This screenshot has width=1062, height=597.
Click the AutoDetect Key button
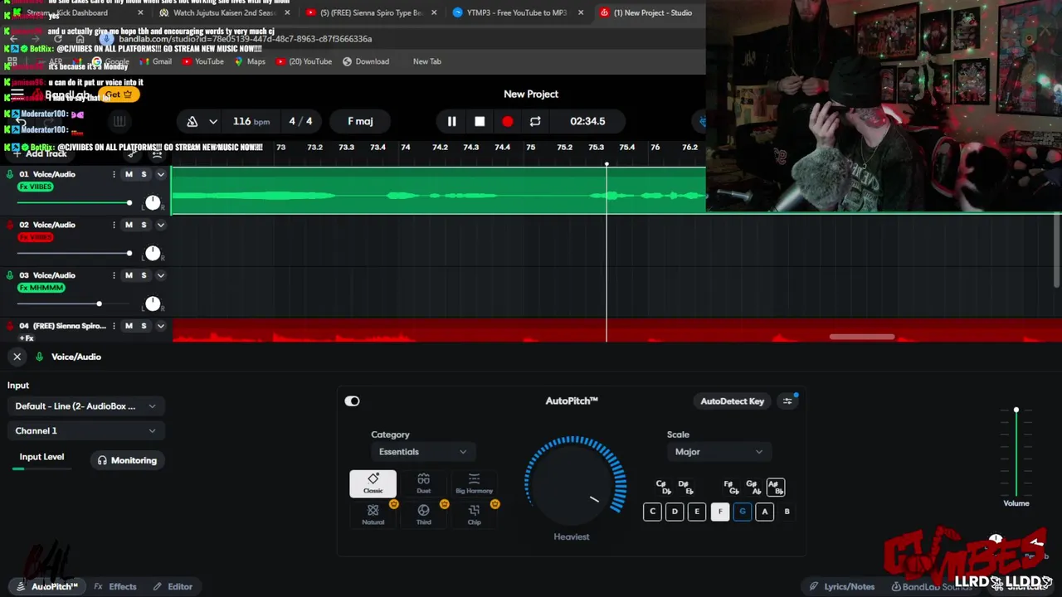(732, 401)
